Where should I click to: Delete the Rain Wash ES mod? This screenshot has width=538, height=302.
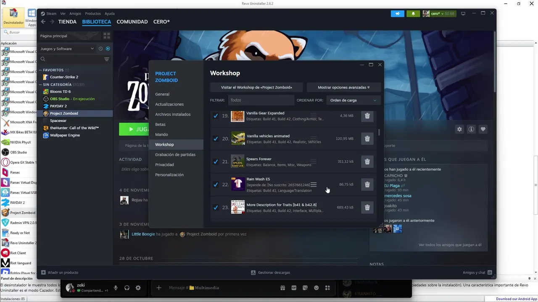click(x=367, y=185)
